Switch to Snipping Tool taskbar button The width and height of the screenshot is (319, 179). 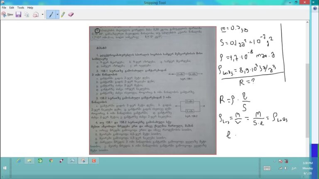coord(83,161)
